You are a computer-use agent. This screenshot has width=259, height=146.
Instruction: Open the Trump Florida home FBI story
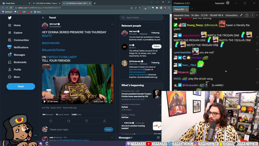pos(136,95)
